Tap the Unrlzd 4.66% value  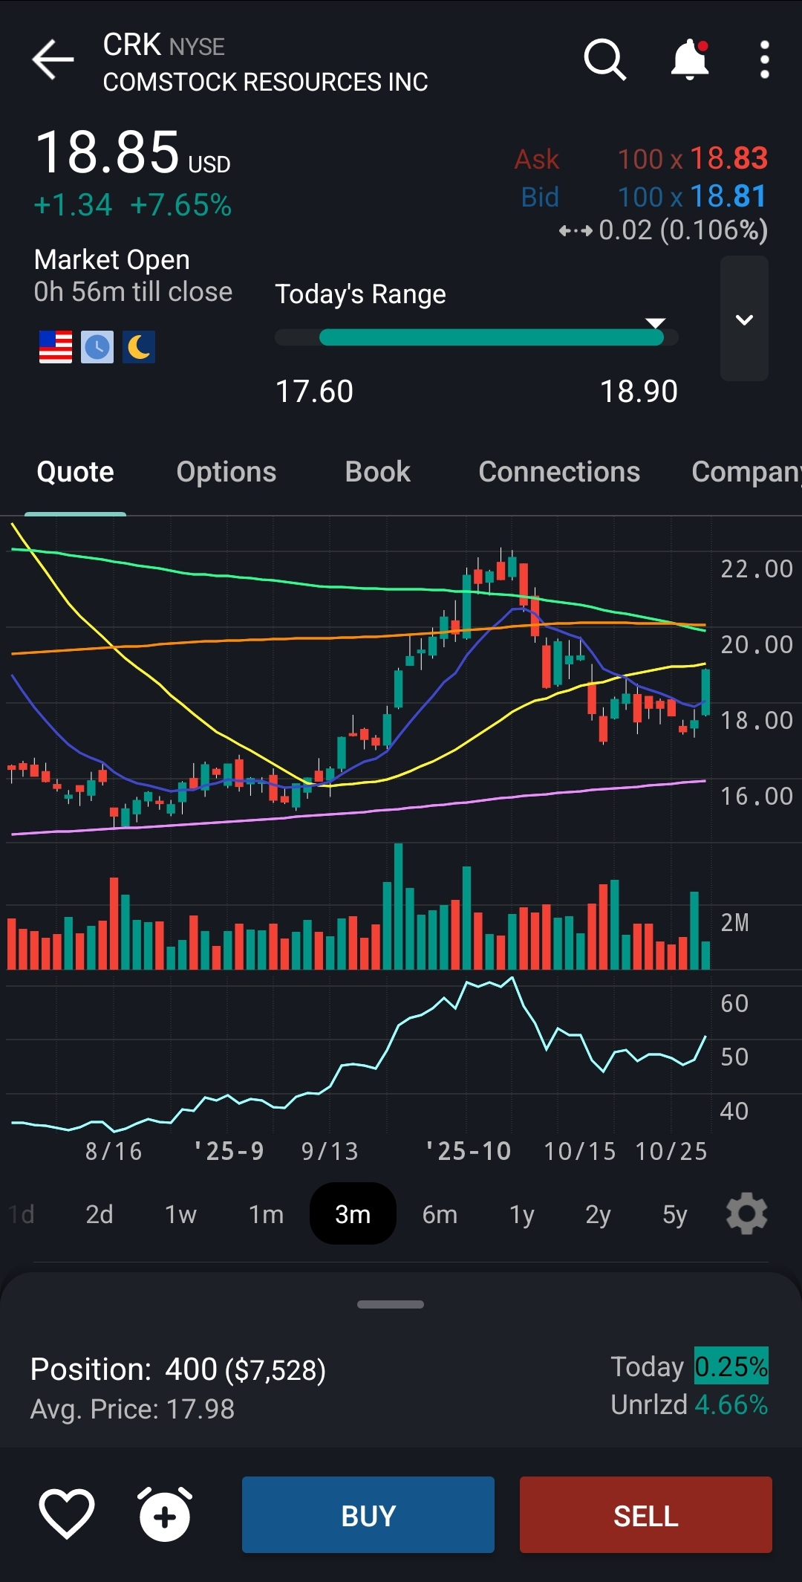[731, 1404]
